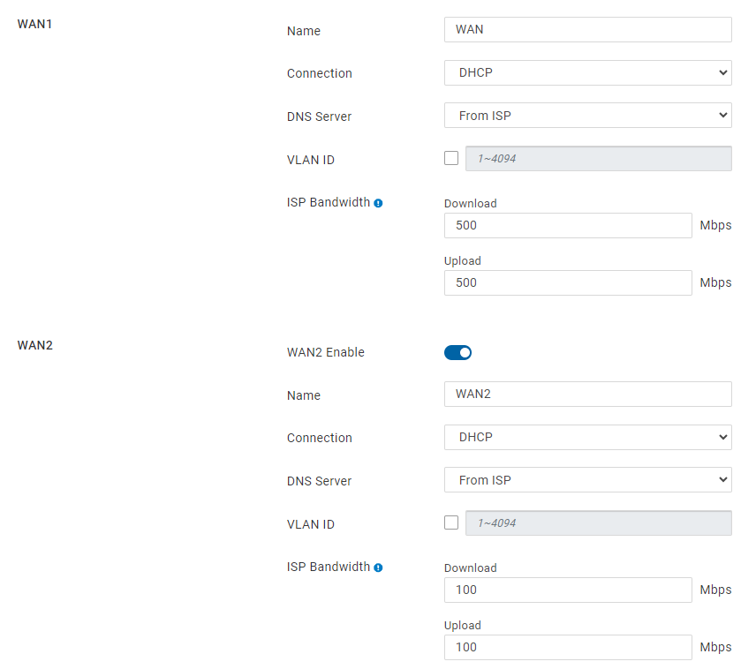The height and width of the screenshot is (669, 756).
Task: Click the WAN1 Upload bandwidth field
Action: coord(567,283)
